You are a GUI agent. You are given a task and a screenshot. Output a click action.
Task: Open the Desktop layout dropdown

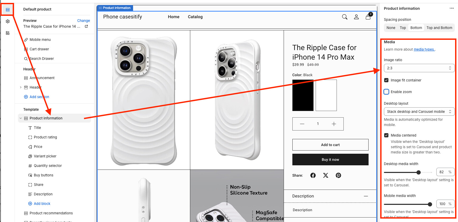(x=419, y=112)
